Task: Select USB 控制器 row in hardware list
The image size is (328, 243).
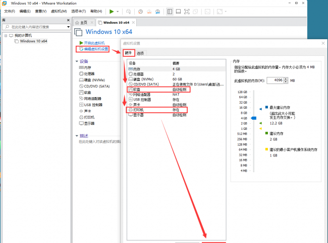Action: [177, 100]
